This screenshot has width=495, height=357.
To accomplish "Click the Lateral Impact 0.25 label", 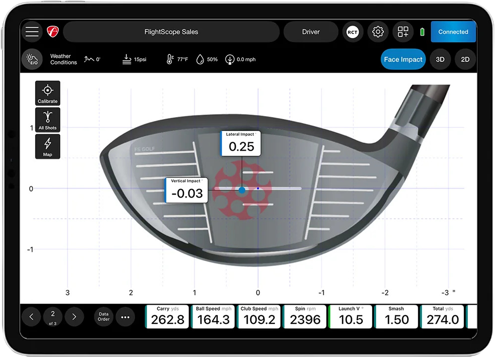I will pyautogui.click(x=240, y=143).
